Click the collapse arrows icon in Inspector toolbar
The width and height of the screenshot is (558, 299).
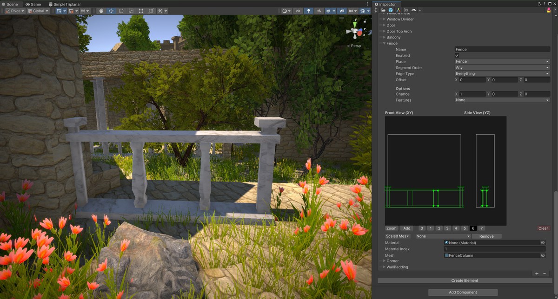376,10
